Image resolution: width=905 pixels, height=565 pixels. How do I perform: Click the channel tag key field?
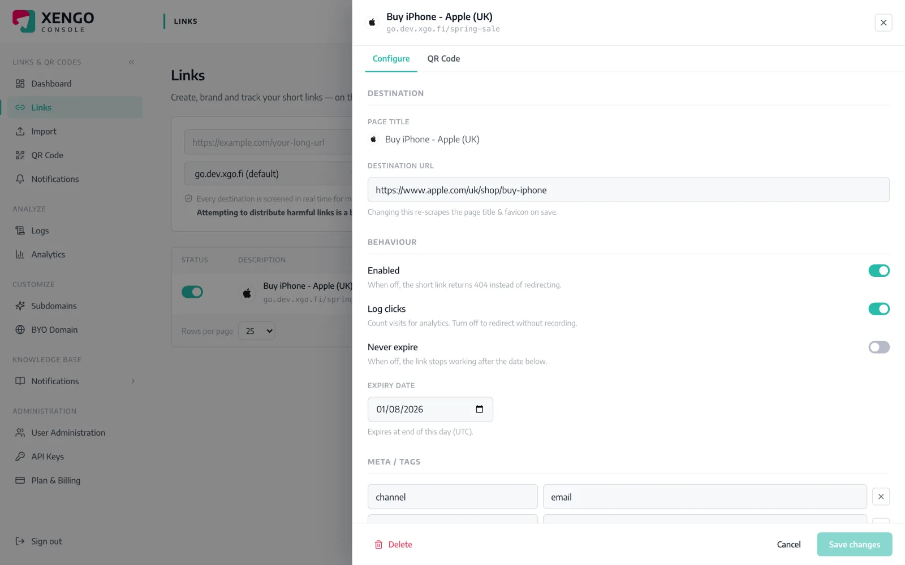coord(453,497)
